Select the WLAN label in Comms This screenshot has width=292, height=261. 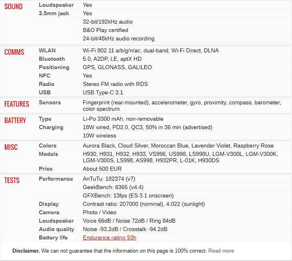47,51
